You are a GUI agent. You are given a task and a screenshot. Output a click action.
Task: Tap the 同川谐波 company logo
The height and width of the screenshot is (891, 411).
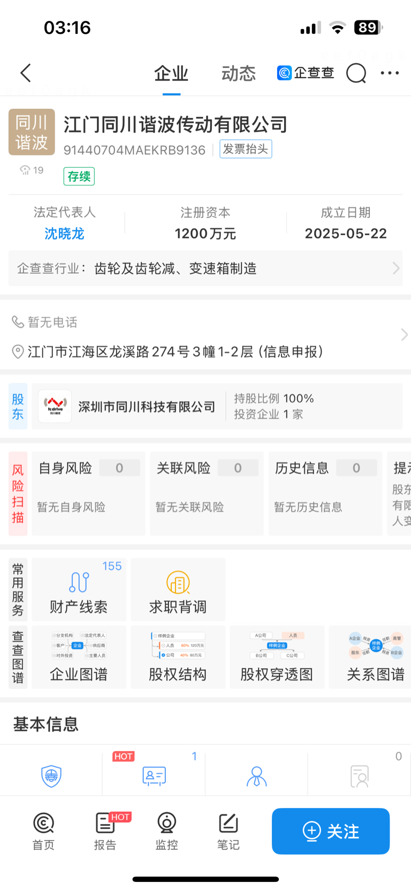tap(32, 132)
